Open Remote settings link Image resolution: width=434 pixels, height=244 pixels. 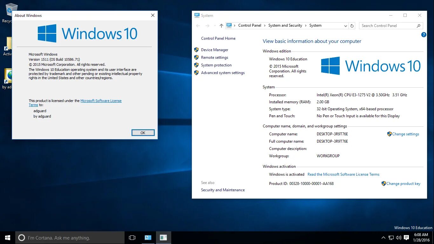214,58
